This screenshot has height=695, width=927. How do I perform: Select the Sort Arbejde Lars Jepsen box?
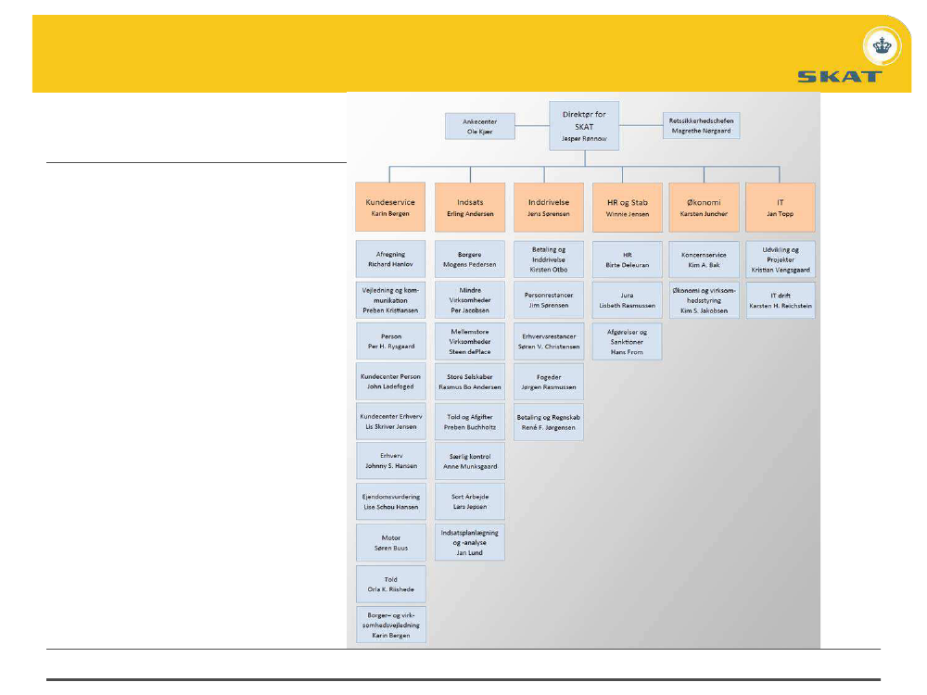coord(470,501)
